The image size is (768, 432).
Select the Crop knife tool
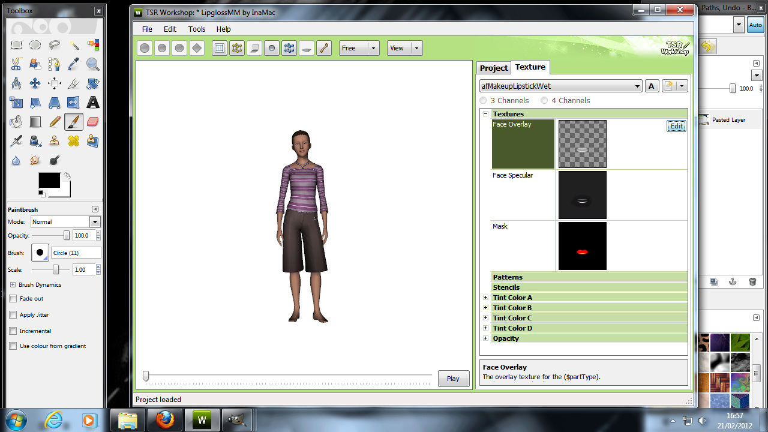[x=74, y=83]
